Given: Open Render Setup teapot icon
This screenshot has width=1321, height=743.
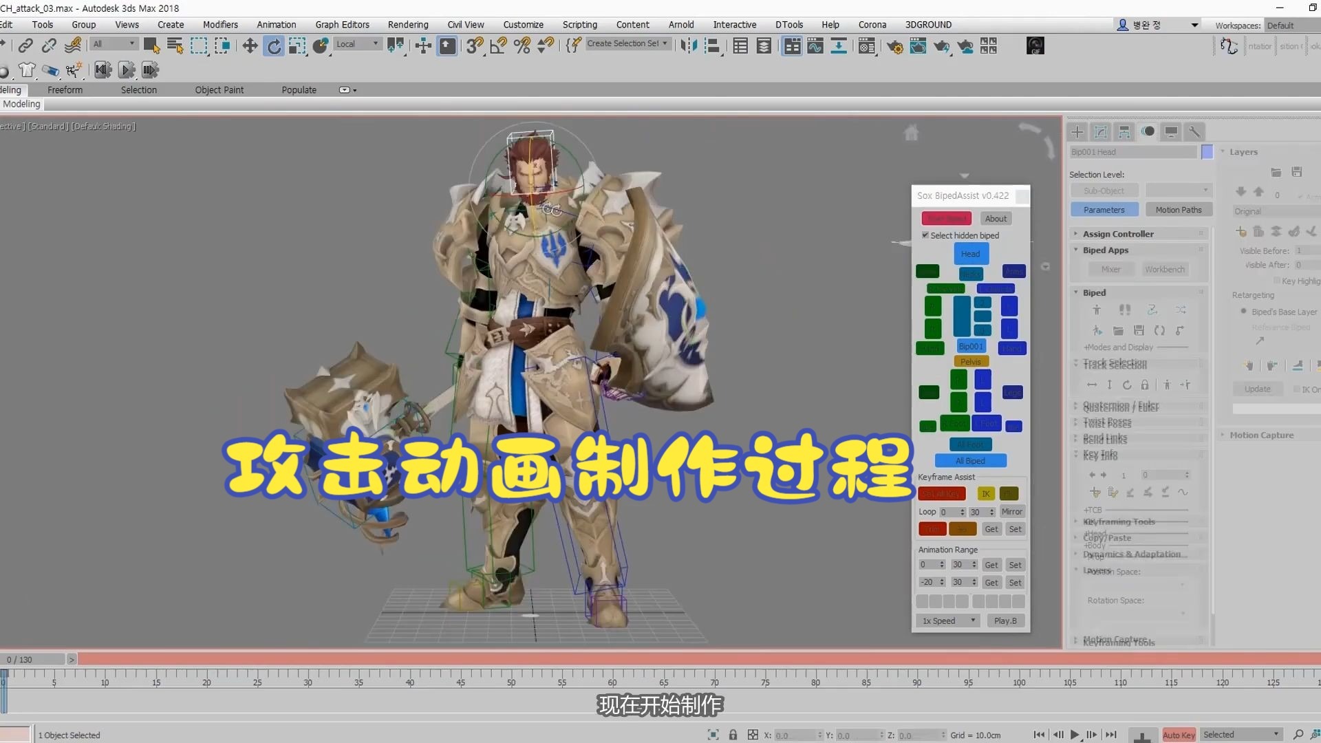Looking at the screenshot, I should (x=894, y=46).
